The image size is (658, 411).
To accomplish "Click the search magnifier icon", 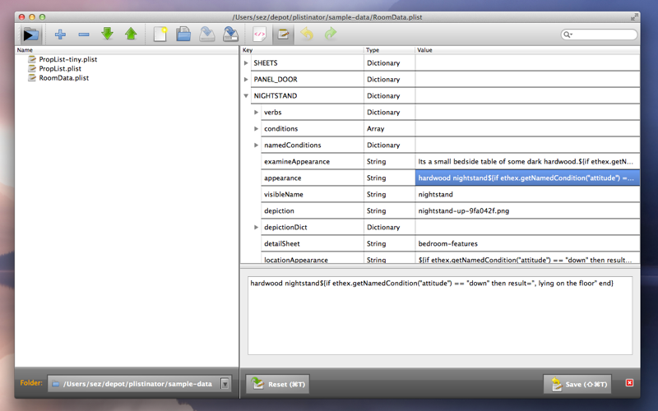I will (x=568, y=35).
